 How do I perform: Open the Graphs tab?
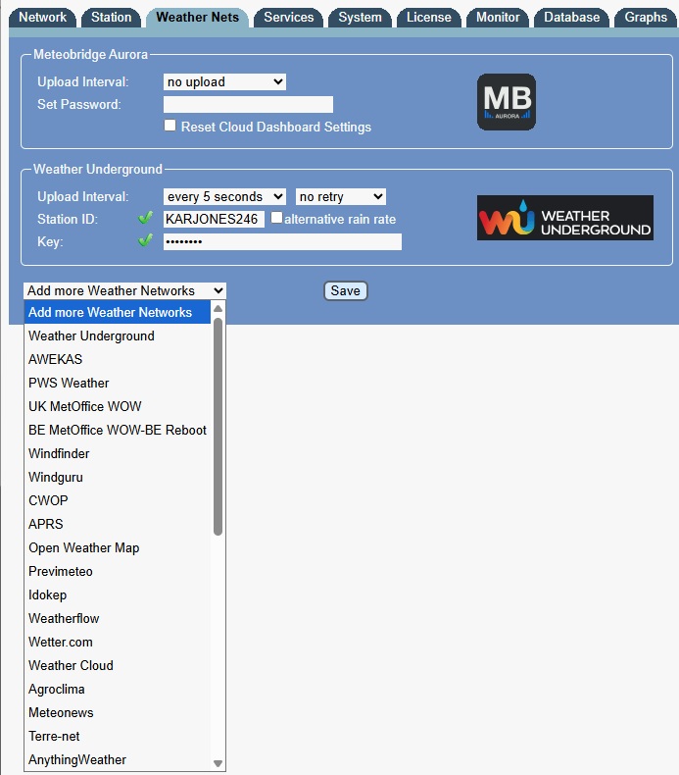(646, 18)
